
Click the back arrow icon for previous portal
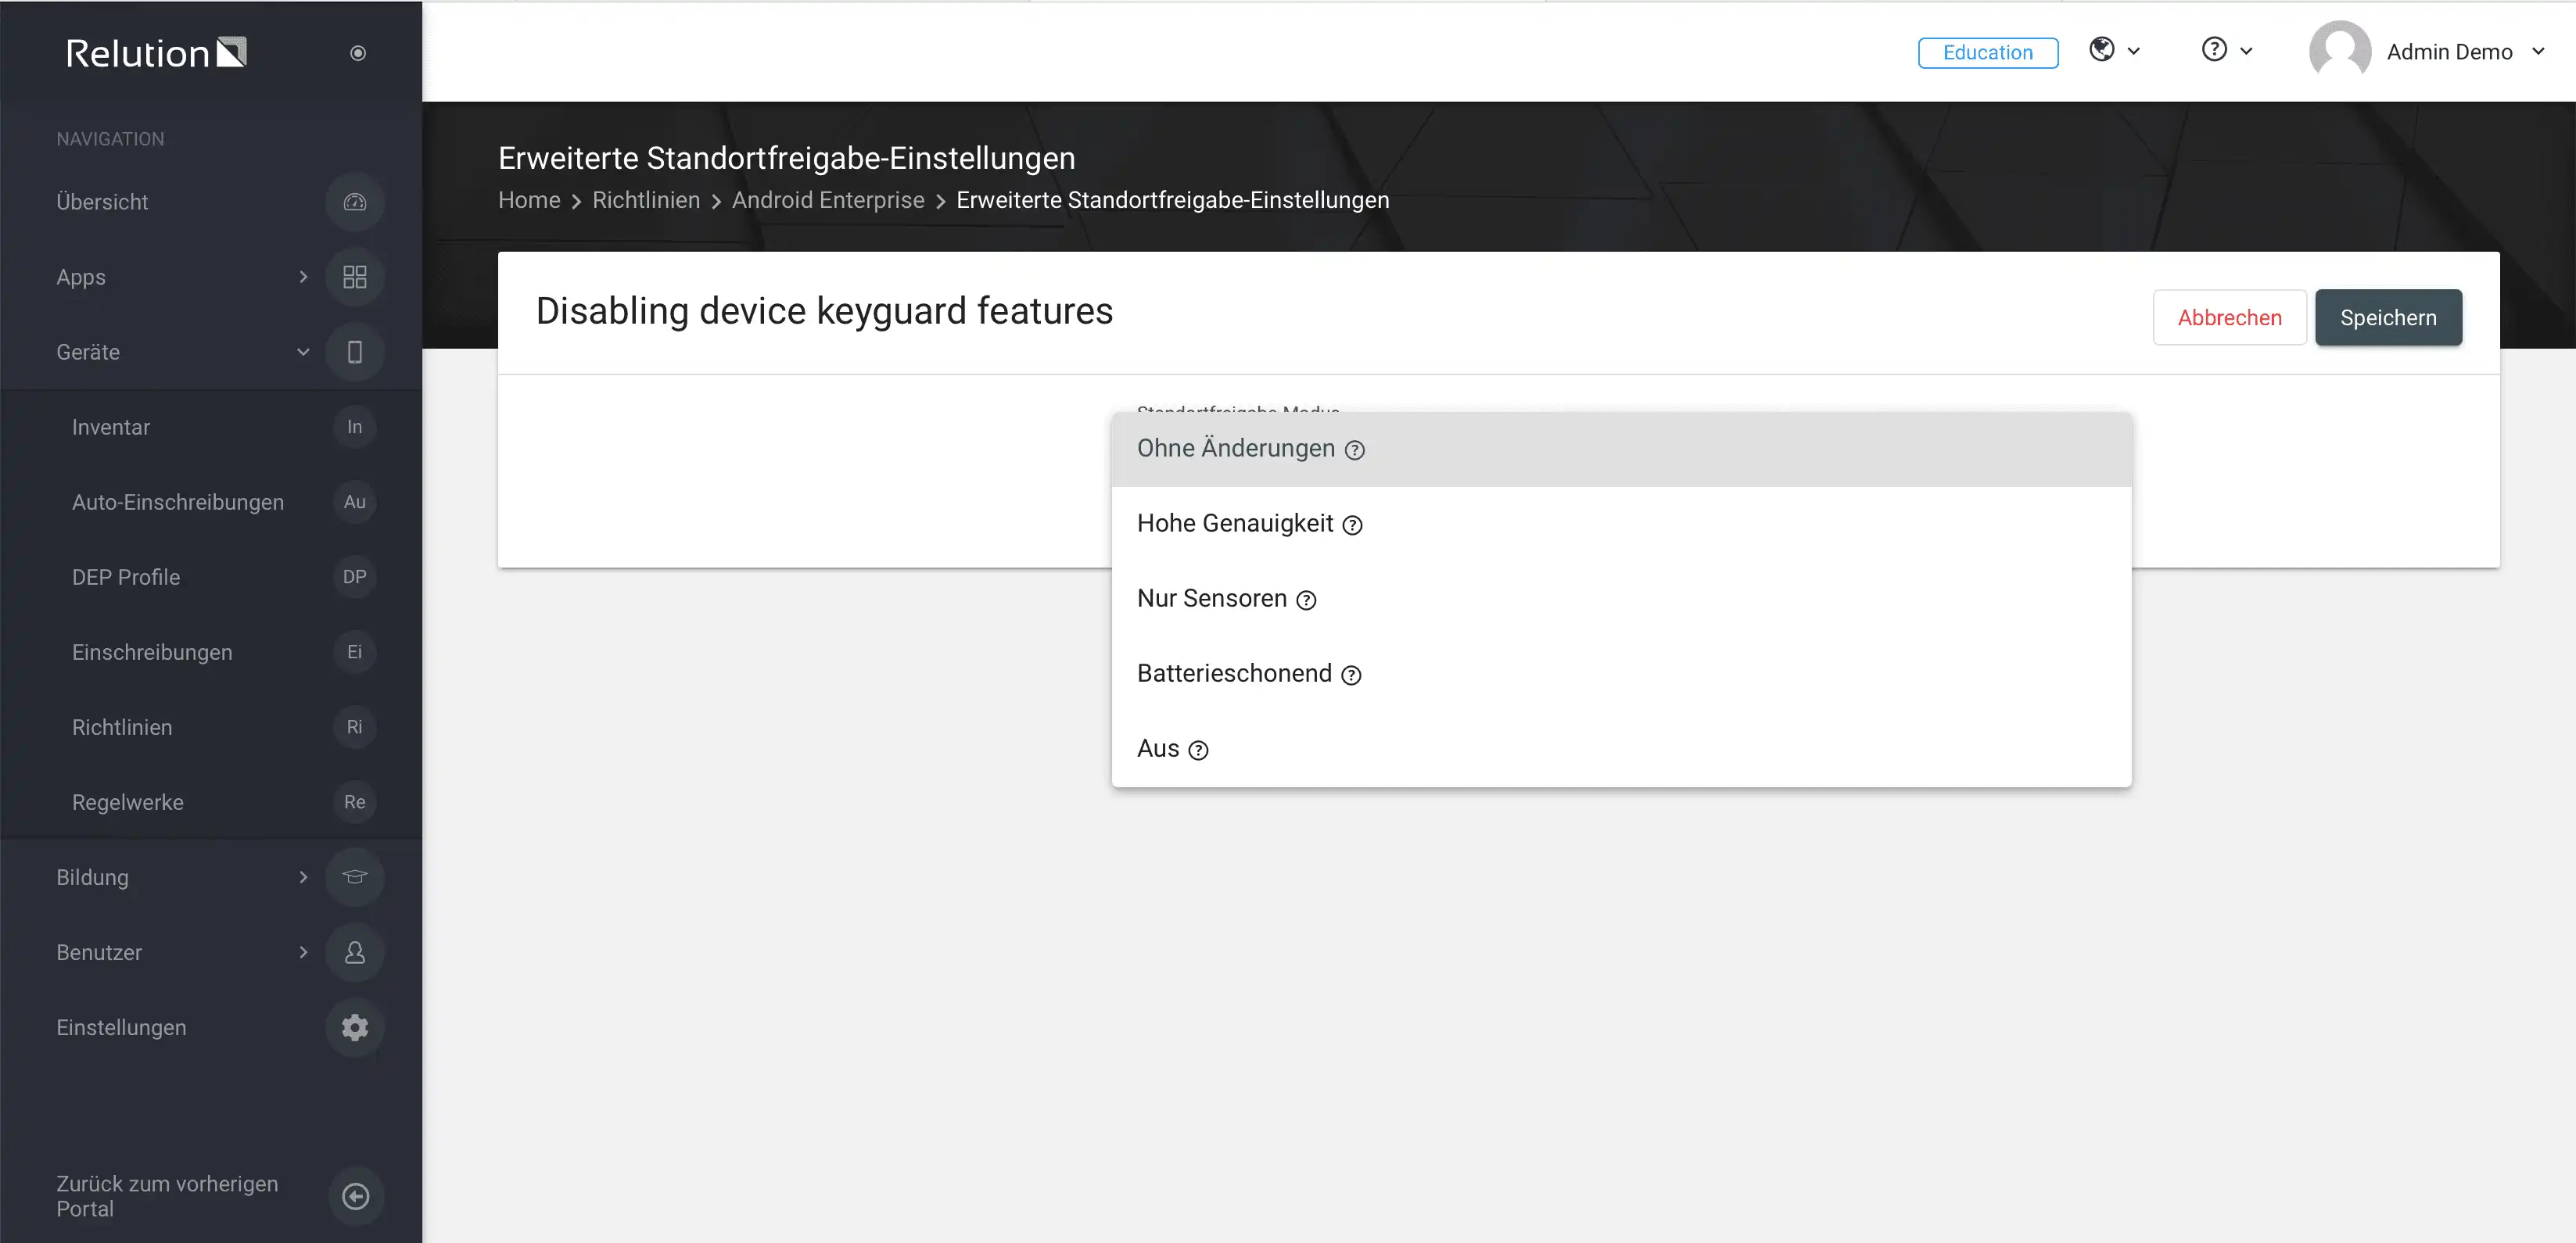click(355, 1196)
